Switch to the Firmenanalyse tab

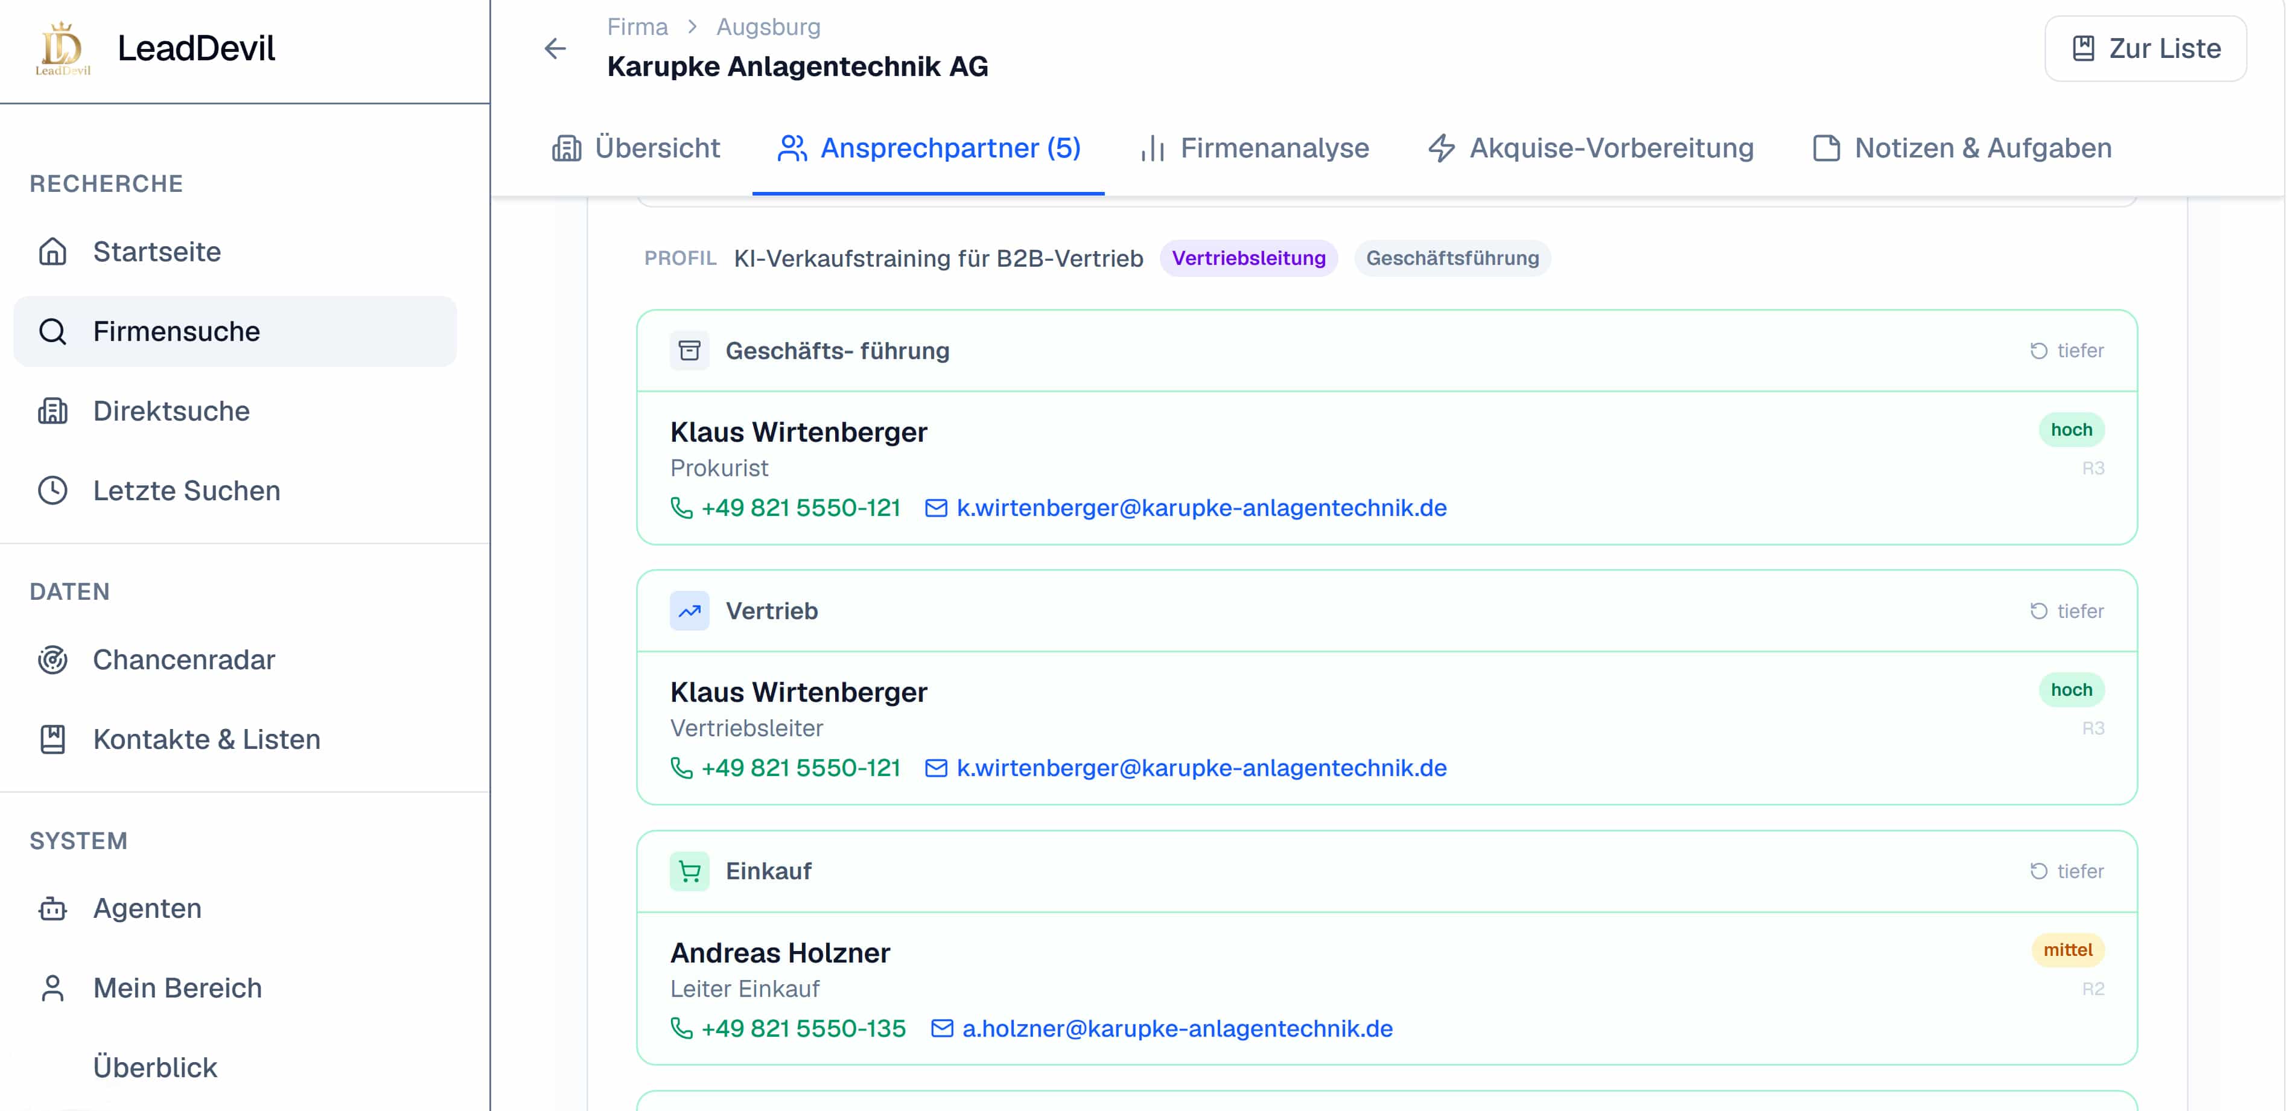tap(1255, 148)
